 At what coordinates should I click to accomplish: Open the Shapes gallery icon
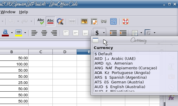113,21
